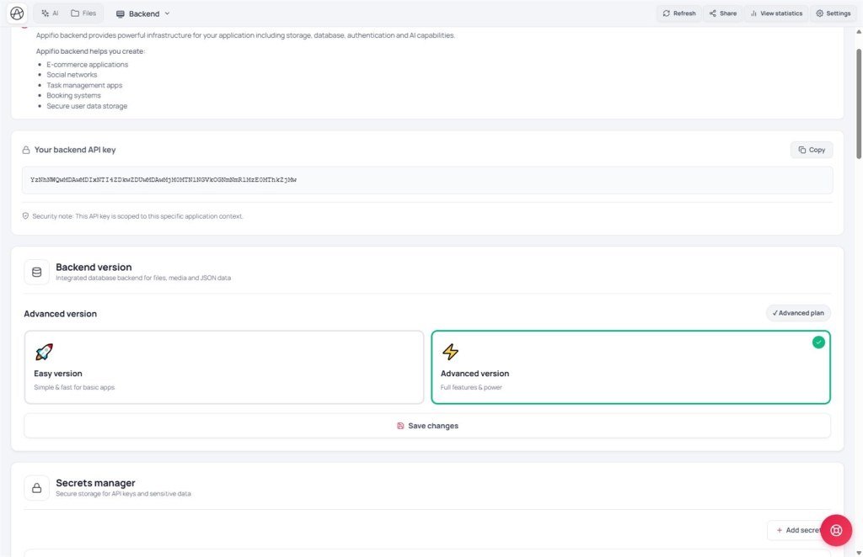Click the "Secrets manager" heading text
The width and height of the screenshot is (863, 557).
tap(95, 483)
